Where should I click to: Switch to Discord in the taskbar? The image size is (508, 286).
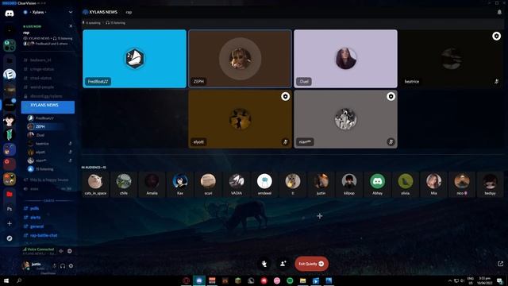tap(199, 280)
